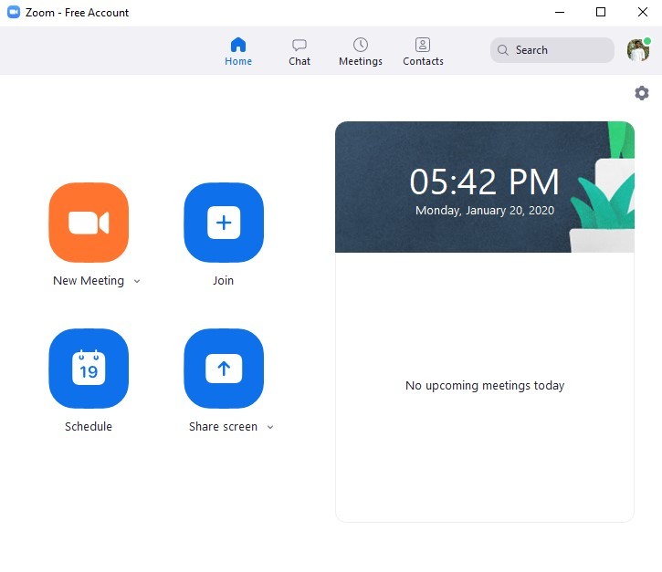Maximize the Zoom window
Image resolution: width=662 pixels, height=572 pixels.
[601, 12]
